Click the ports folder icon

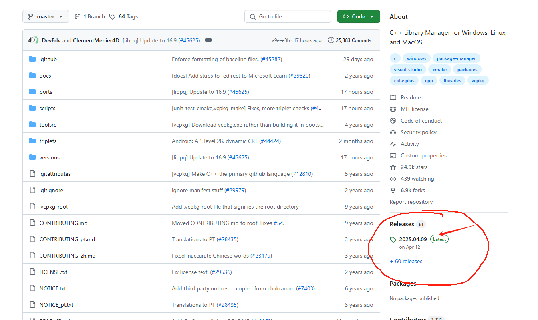[32, 92]
